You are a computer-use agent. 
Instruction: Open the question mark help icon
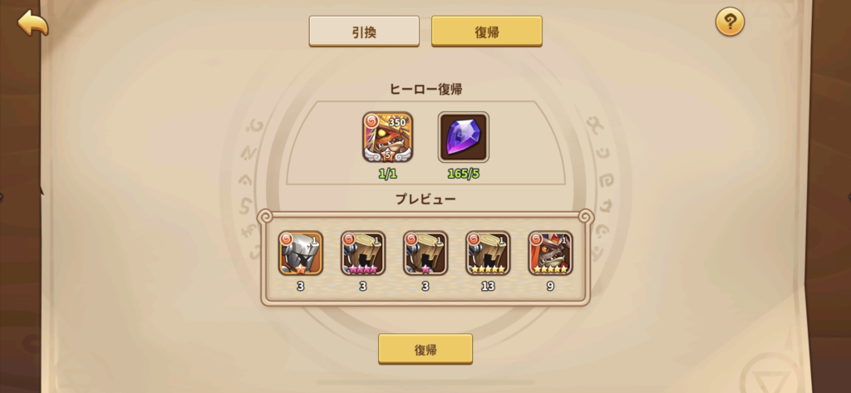(x=730, y=22)
